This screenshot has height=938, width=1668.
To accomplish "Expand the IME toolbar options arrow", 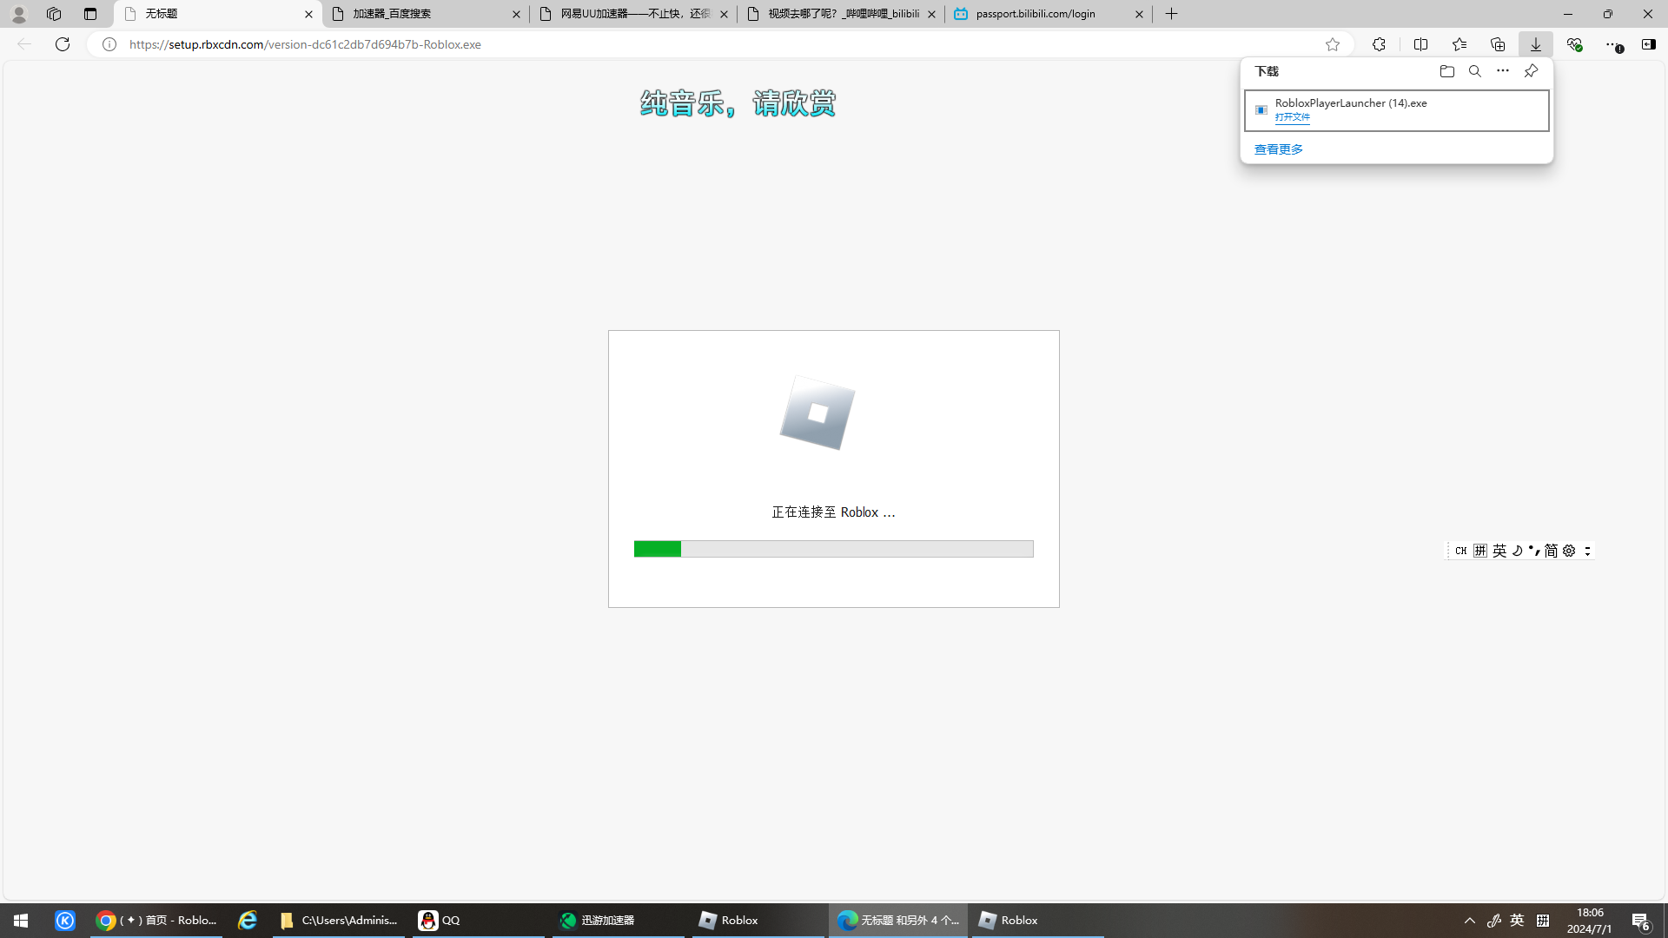I will coord(1587,551).
